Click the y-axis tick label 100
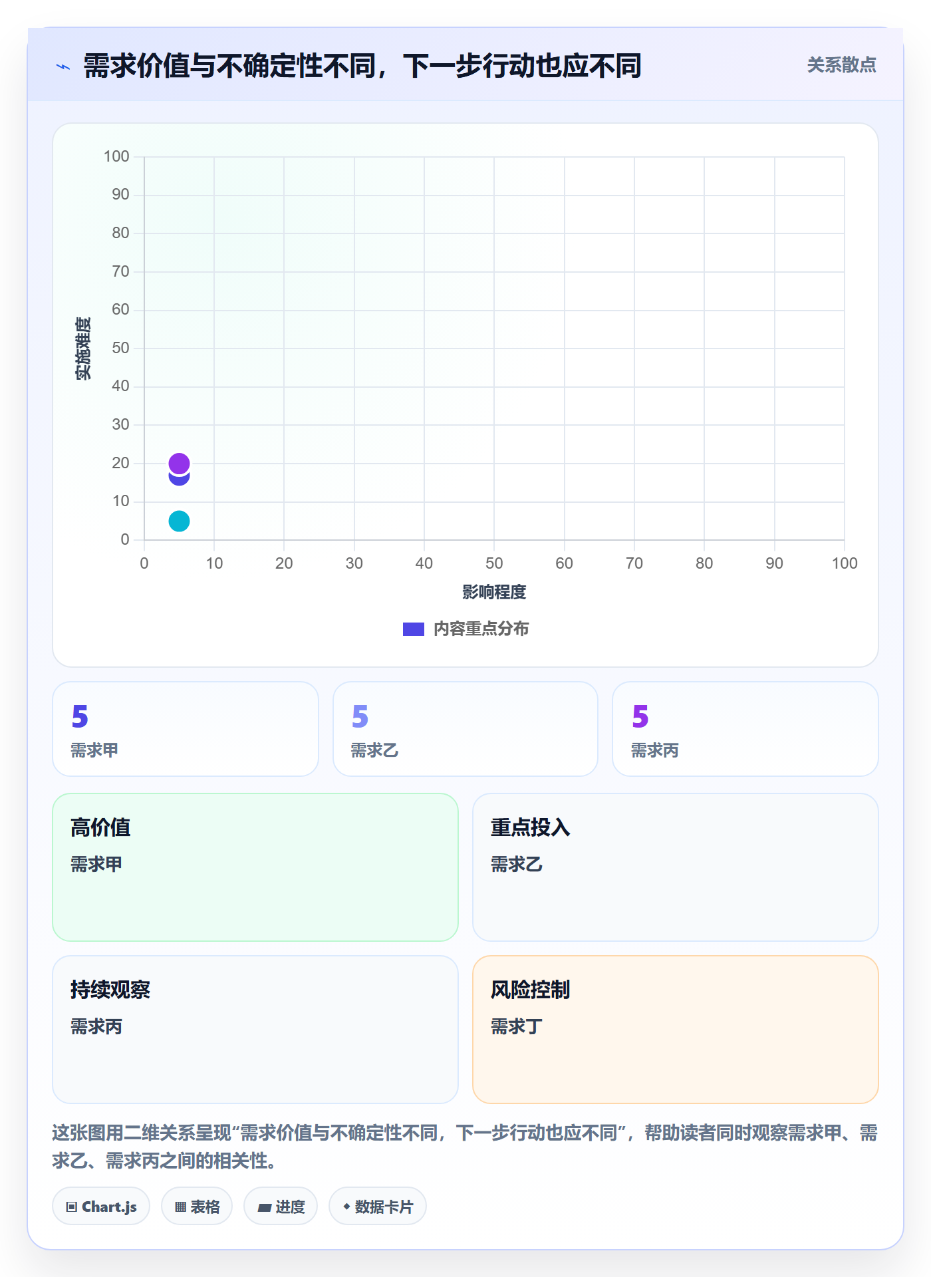This screenshot has width=931, height=1277. tap(116, 156)
